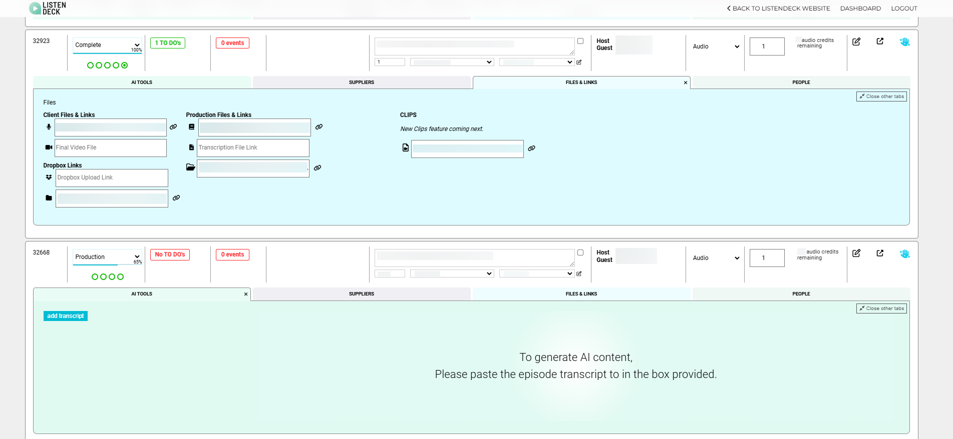Click the add transcript button
The width and height of the screenshot is (953, 439).
(66, 316)
